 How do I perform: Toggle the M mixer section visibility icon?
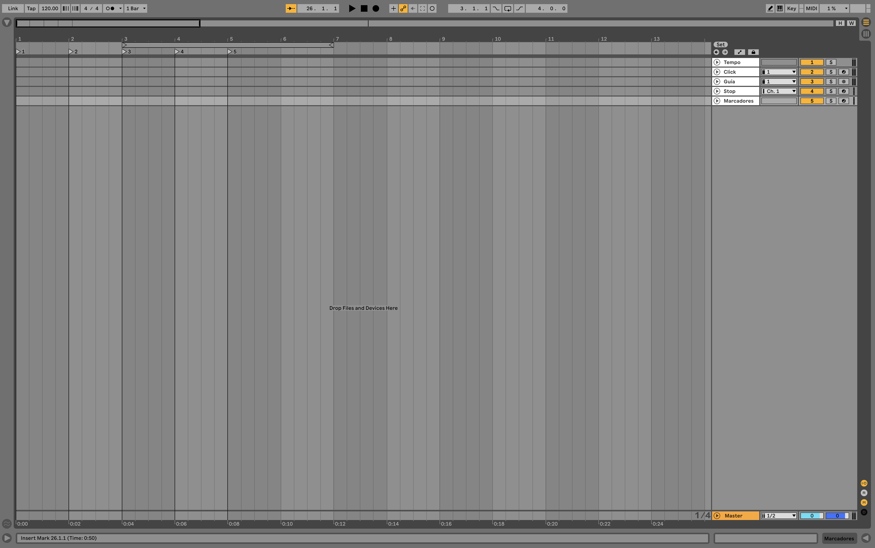pos(864,502)
